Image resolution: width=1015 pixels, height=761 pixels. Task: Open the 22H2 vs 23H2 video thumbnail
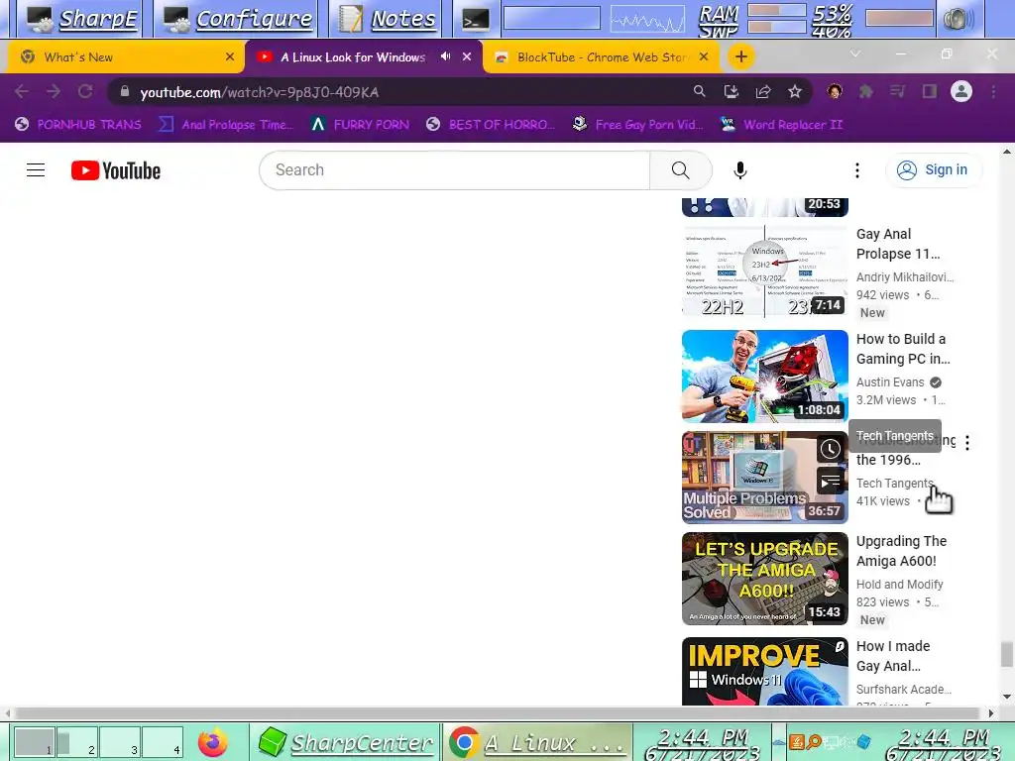(764, 272)
